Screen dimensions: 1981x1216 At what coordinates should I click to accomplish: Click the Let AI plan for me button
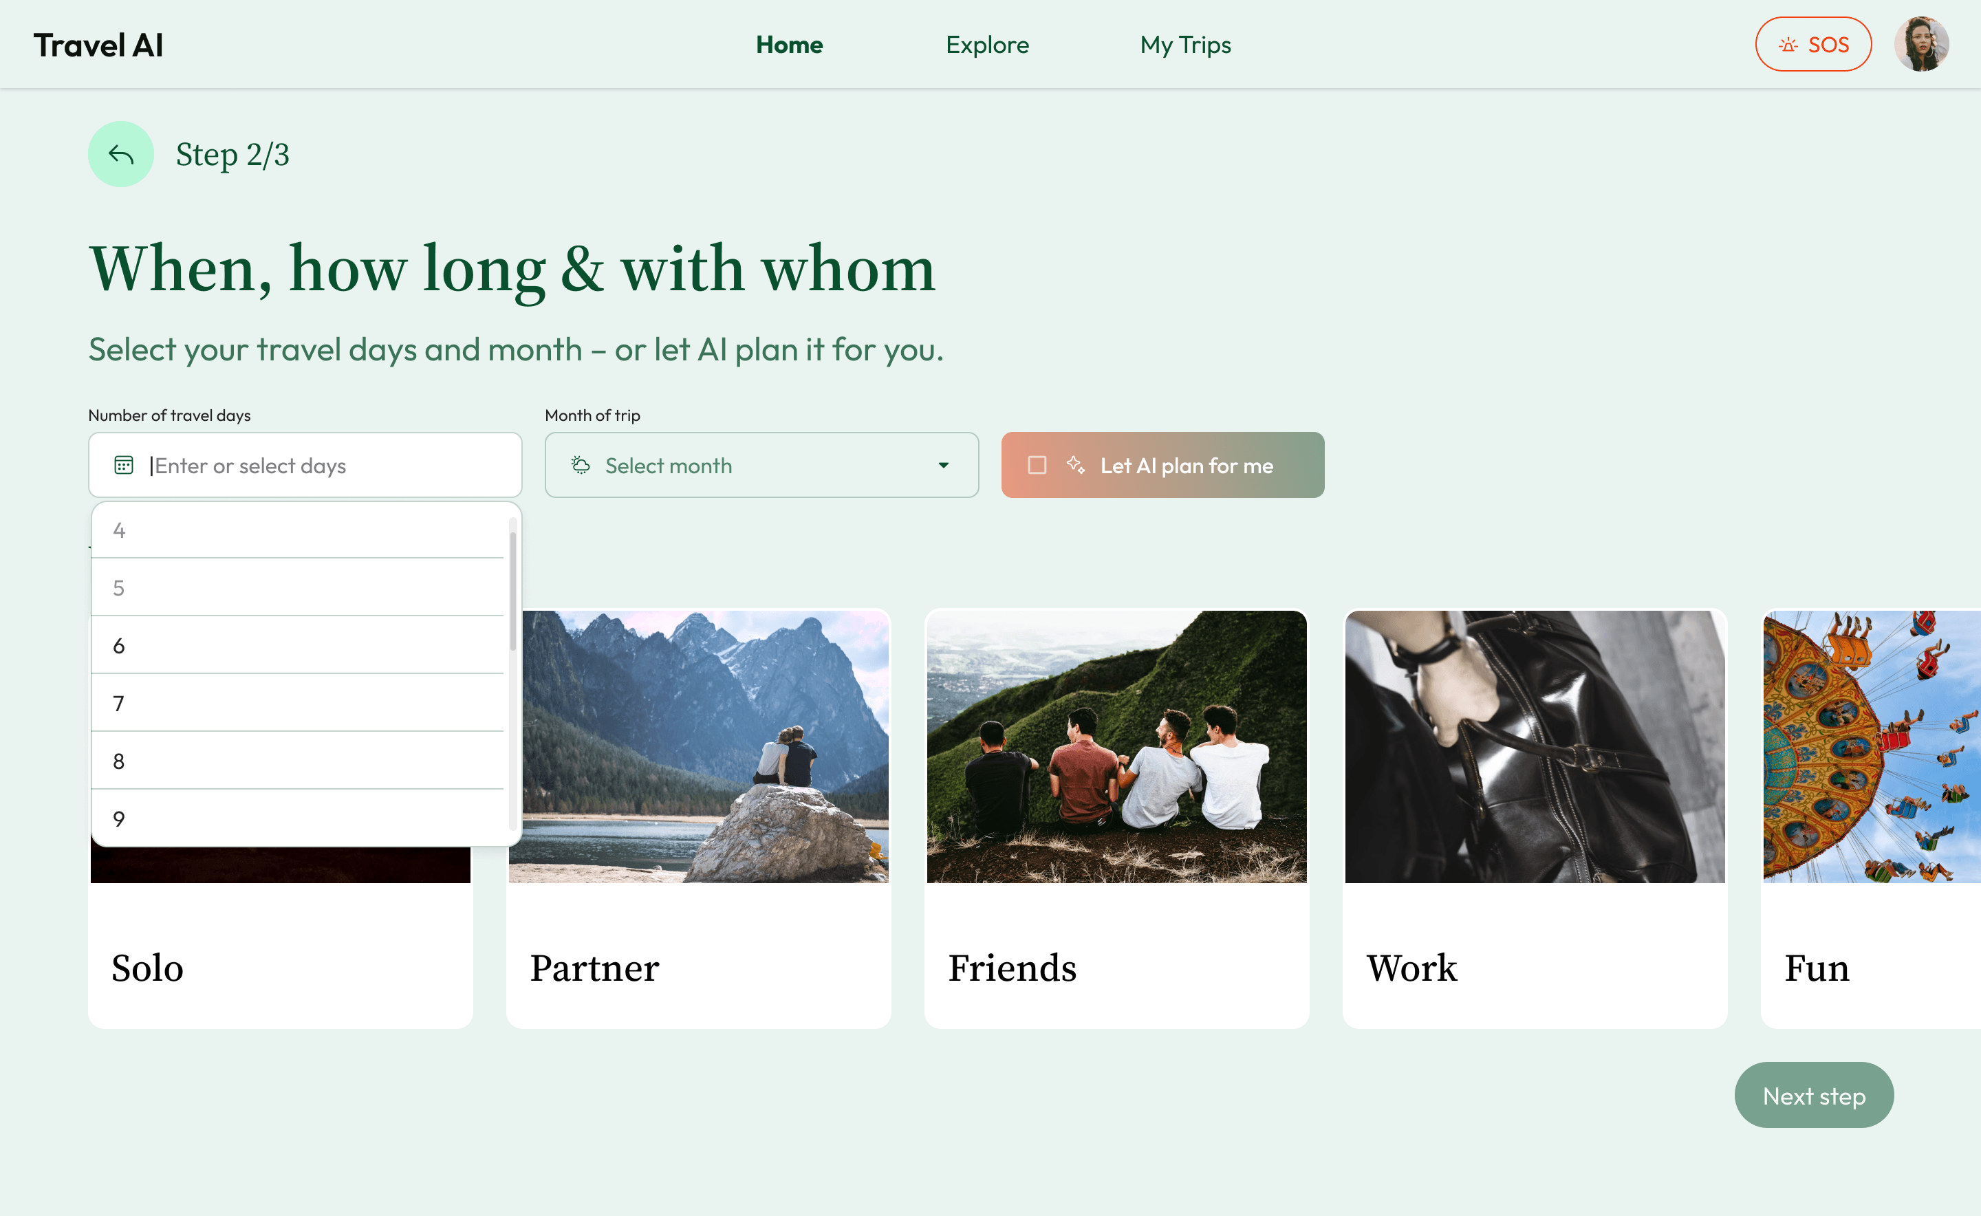pos(1163,465)
